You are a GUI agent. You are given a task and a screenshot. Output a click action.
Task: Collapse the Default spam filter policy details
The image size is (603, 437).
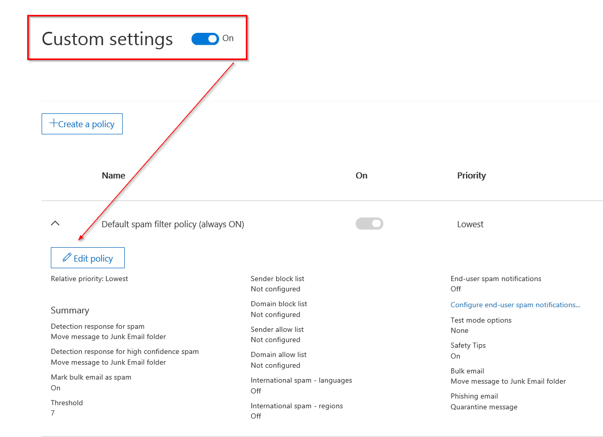[55, 223]
